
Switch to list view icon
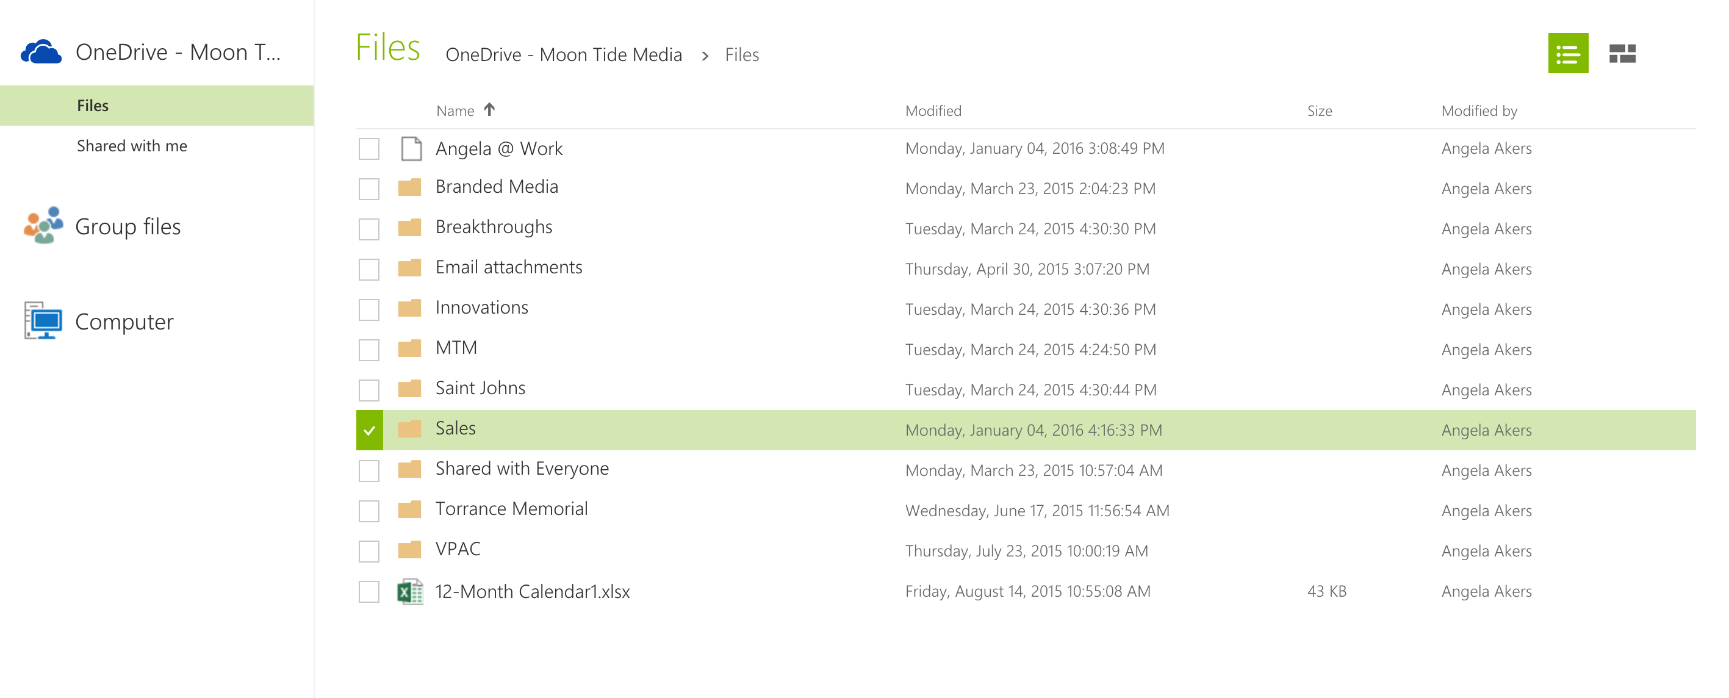pyautogui.click(x=1567, y=53)
